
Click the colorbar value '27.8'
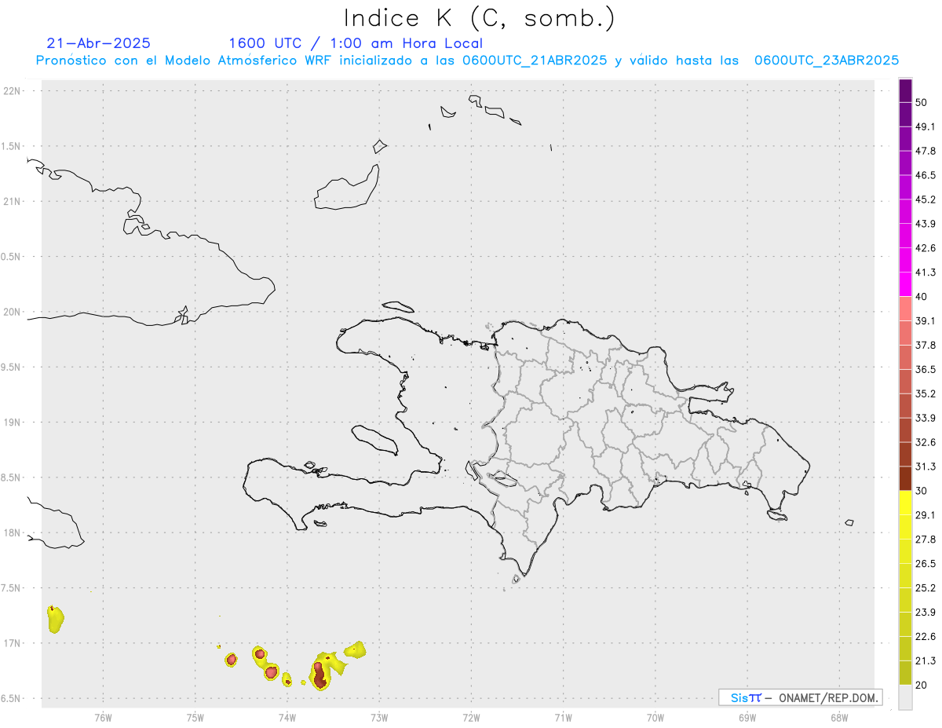click(x=926, y=540)
